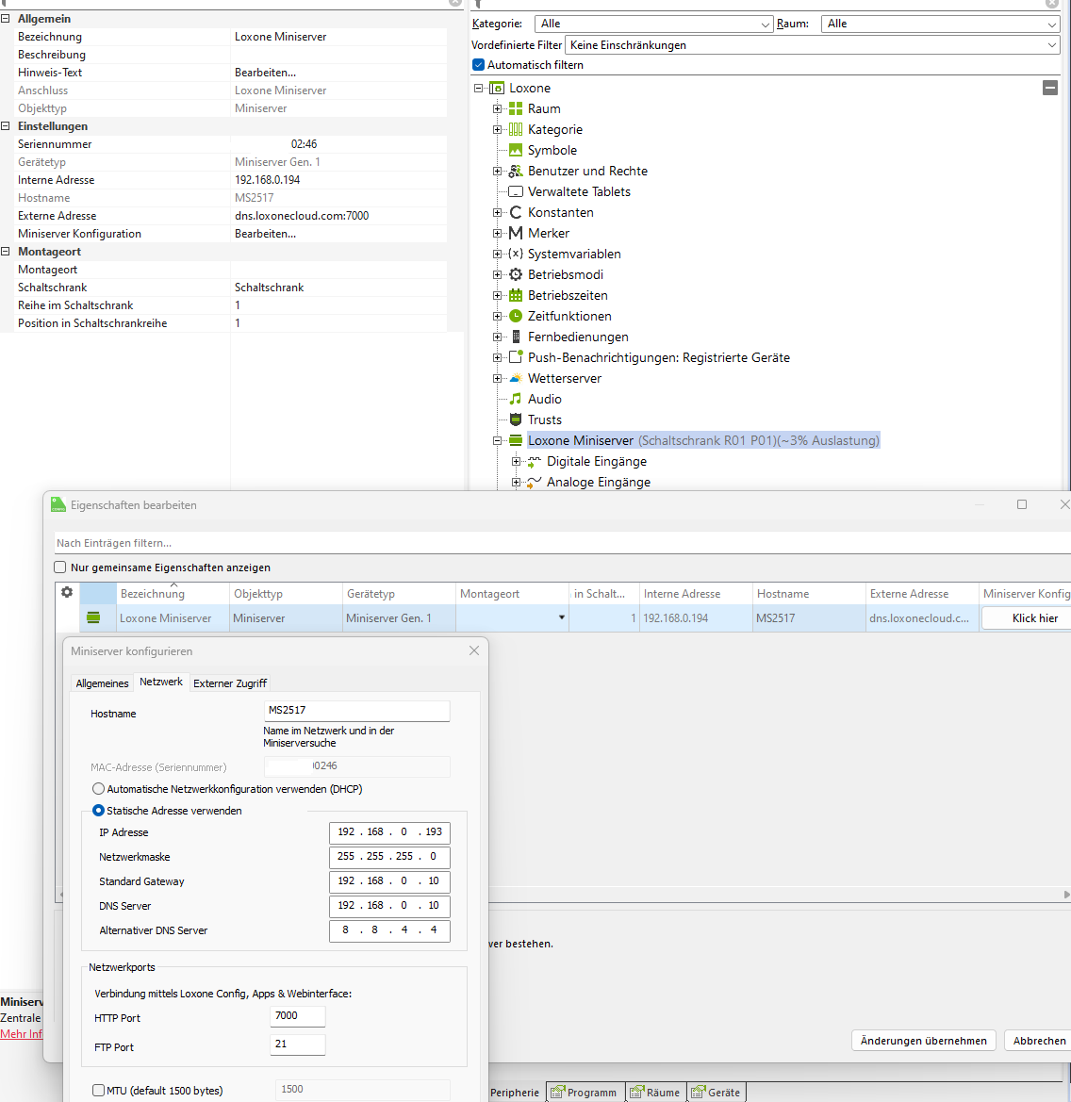
Task: Click the Fernbedienungen remote icon
Action: [516, 337]
